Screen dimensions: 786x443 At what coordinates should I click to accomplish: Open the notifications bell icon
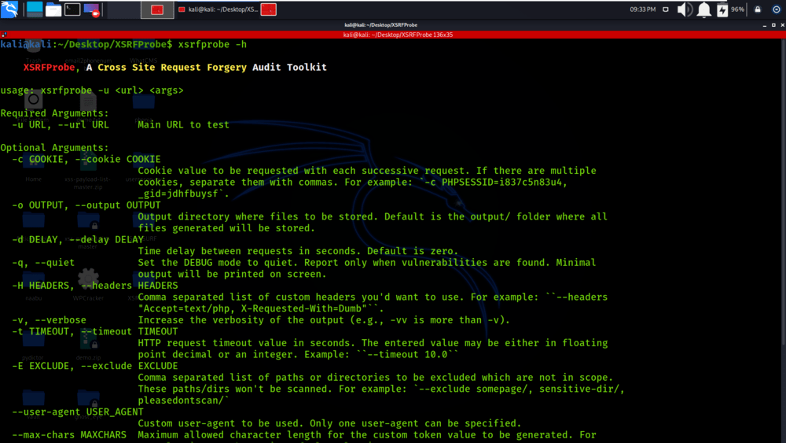point(703,9)
